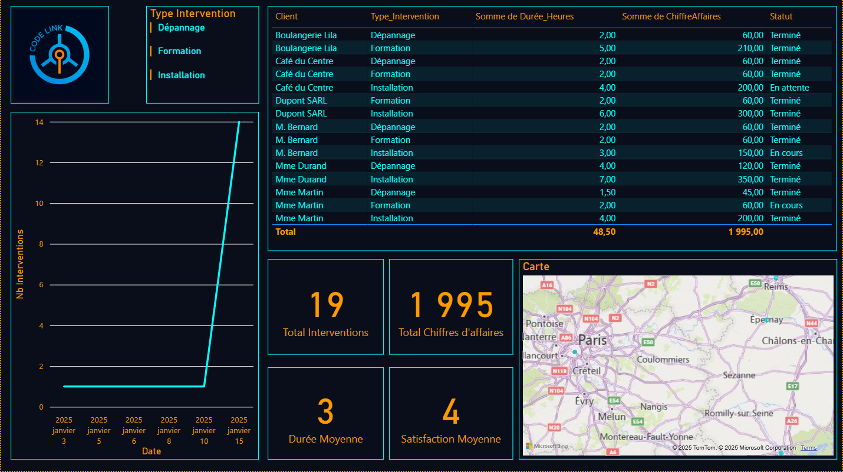The width and height of the screenshot is (843, 472).
Task: Click the 19 Total Interventions card
Action: tap(325, 306)
